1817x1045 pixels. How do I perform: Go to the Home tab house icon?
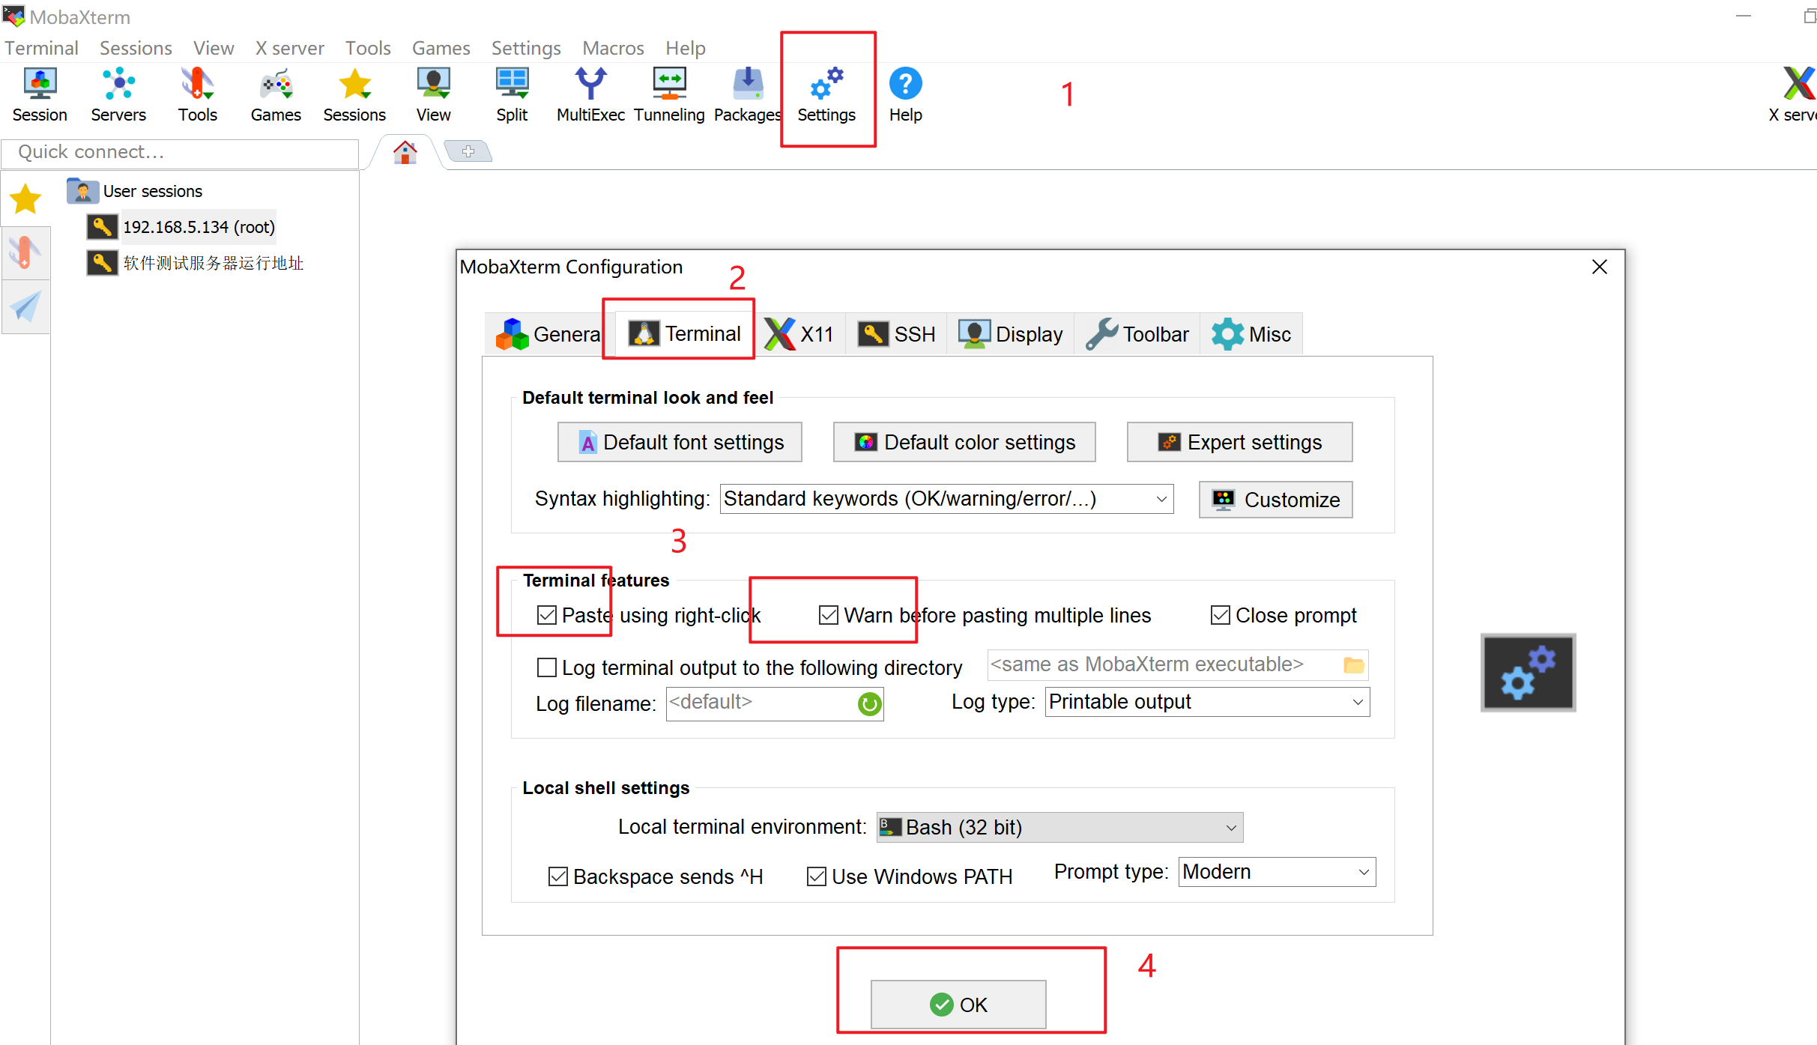coord(405,152)
